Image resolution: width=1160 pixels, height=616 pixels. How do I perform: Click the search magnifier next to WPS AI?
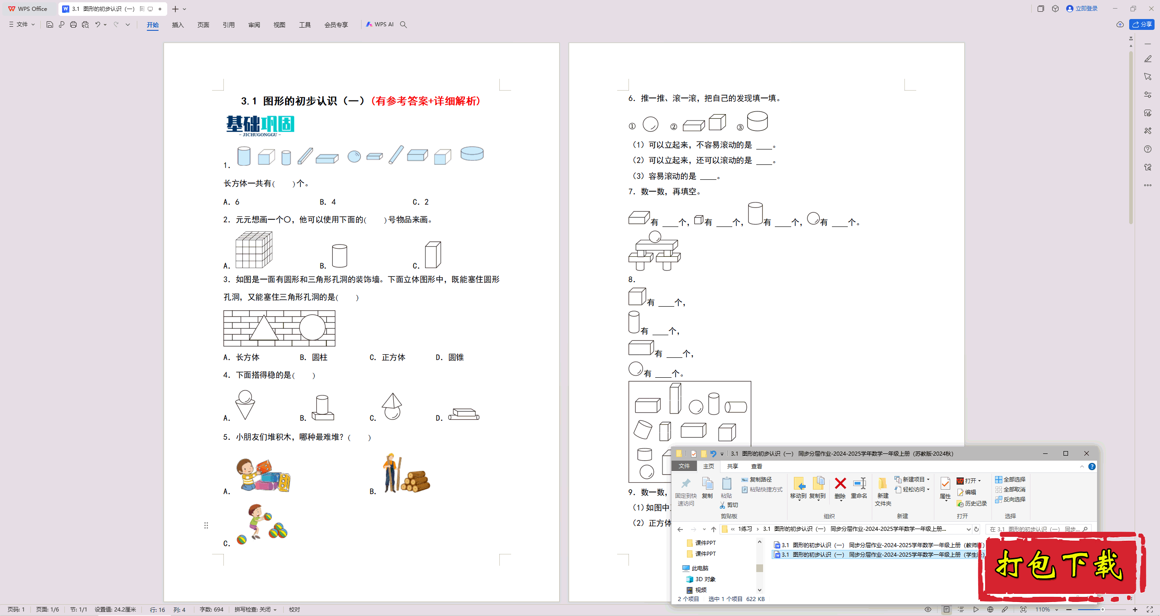click(x=403, y=24)
